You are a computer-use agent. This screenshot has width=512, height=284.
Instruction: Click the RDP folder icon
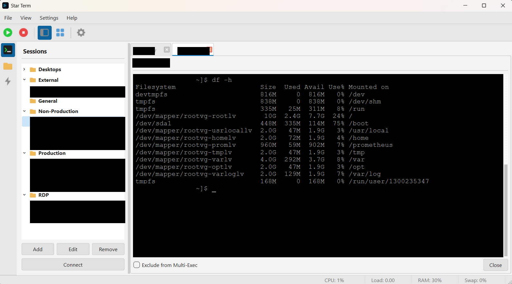tap(33, 195)
